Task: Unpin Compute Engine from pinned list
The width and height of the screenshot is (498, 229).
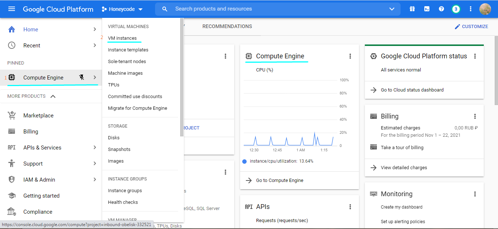Action: tap(82, 77)
